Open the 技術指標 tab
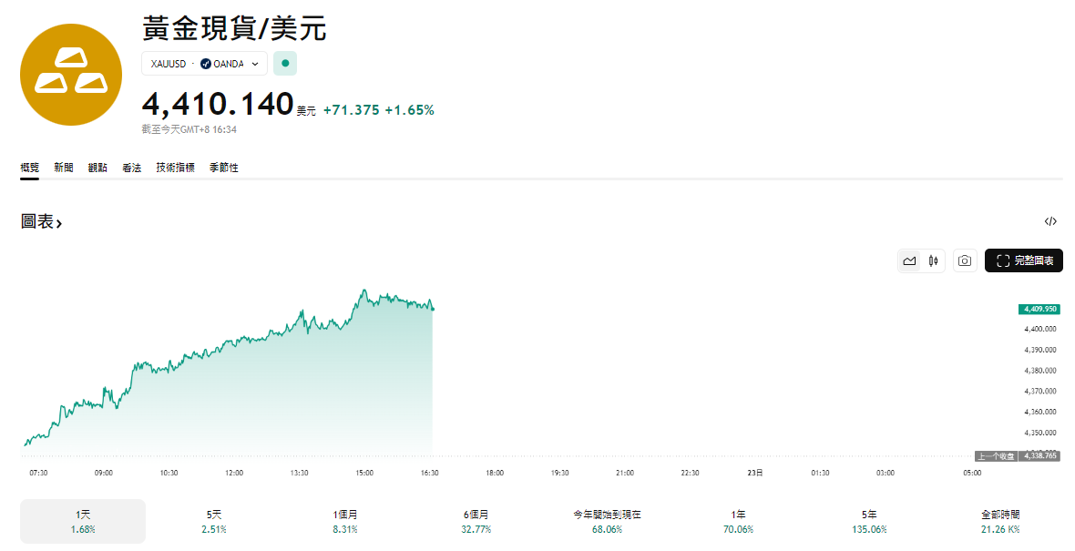Viewport: 1075px width, 551px height. [x=175, y=168]
